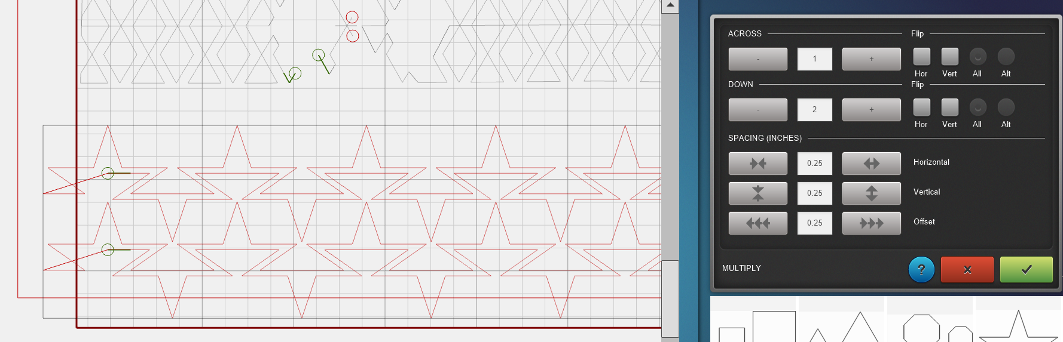Click the Horizontal spacing value field
Viewport: 1063px width, 342px height.
(x=814, y=163)
